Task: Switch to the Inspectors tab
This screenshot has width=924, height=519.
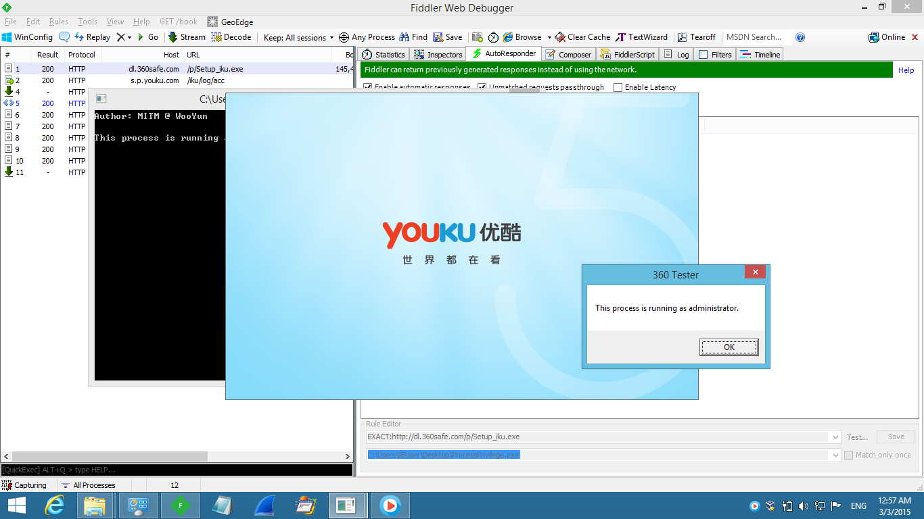Action: (438, 55)
